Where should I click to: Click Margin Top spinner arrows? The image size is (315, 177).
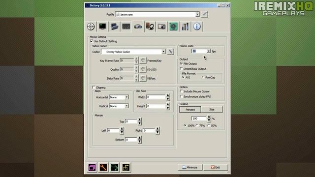(x=139, y=121)
